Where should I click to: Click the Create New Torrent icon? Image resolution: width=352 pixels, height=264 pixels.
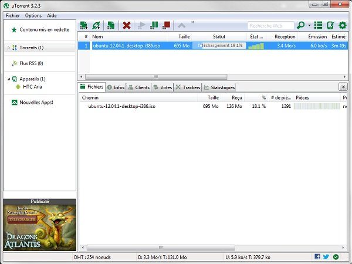[110, 25]
